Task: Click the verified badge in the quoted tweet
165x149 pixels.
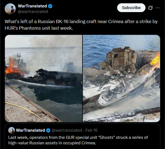Action: tap(48, 130)
